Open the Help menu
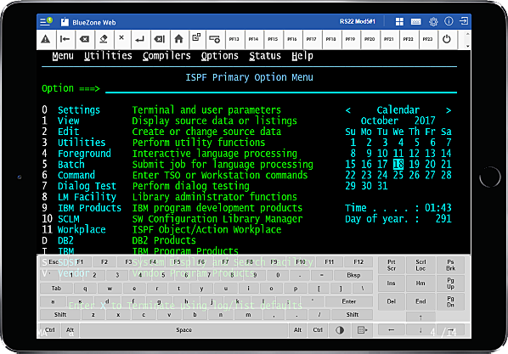This screenshot has width=508, height=354. pyautogui.click(x=302, y=56)
